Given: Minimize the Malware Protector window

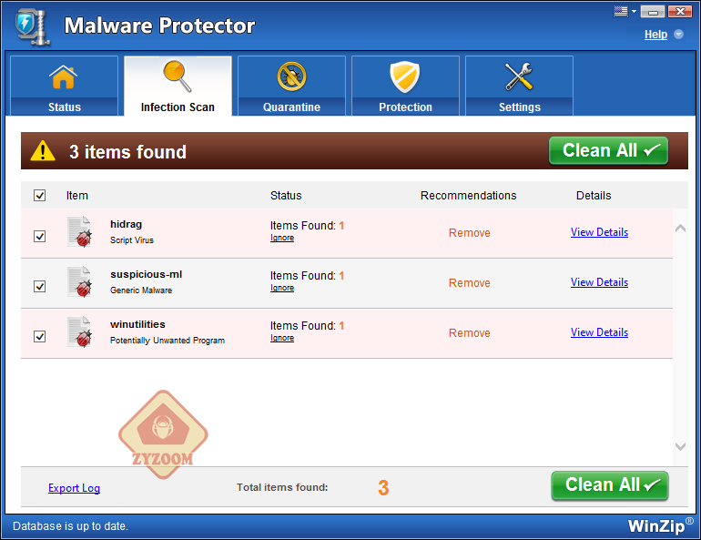Looking at the screenshot, I should pos(653,12).
